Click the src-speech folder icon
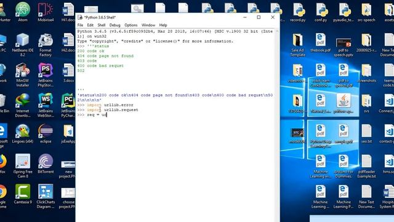Image resolution: width=394 pixels, height=222 pixels. pos(366,12)
